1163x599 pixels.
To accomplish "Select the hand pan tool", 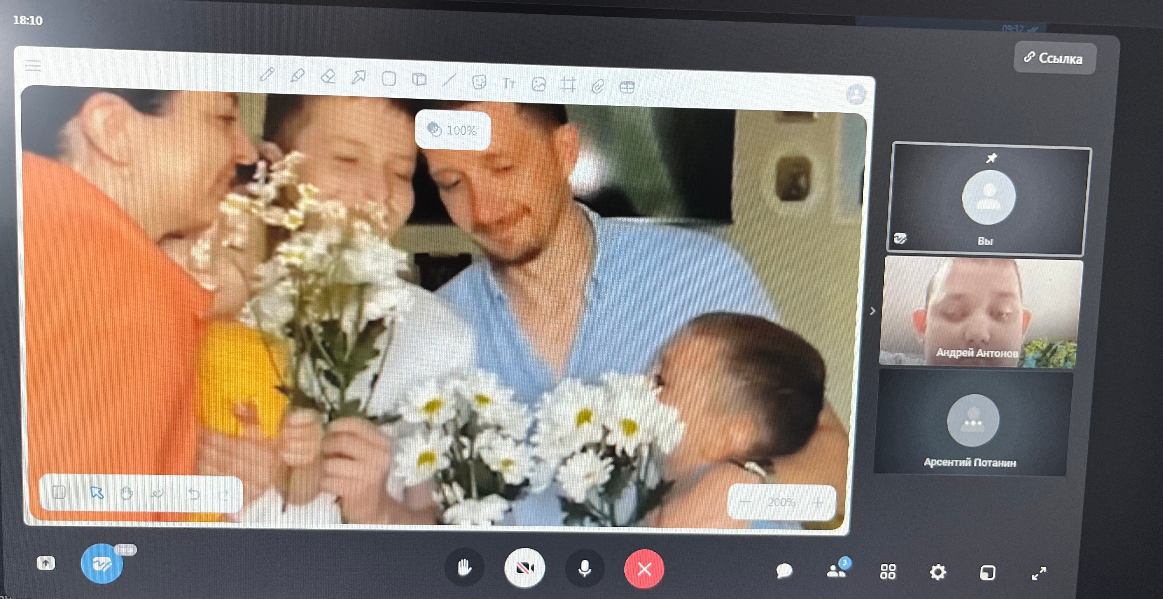I will click(x=127, y=493).
